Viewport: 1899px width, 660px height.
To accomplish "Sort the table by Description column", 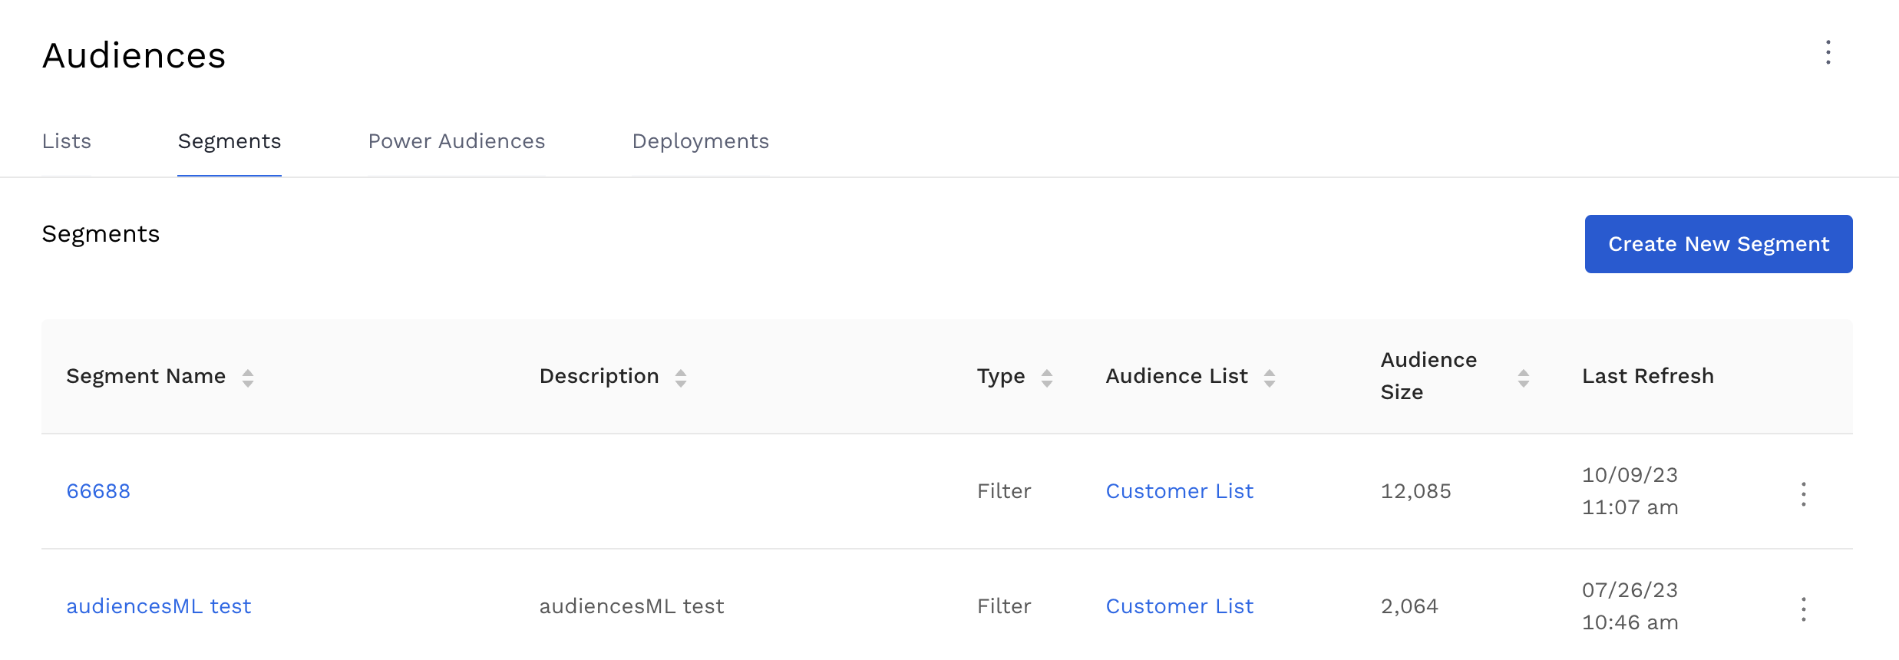I will (x=680, y=378).
